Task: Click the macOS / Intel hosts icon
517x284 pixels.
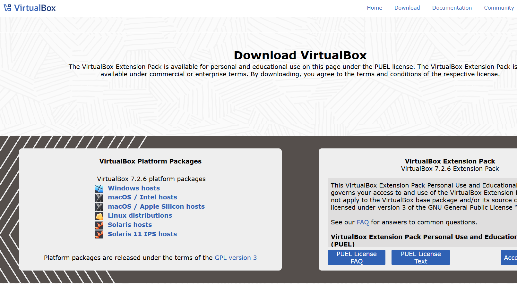Action: [x=99, y=198]
